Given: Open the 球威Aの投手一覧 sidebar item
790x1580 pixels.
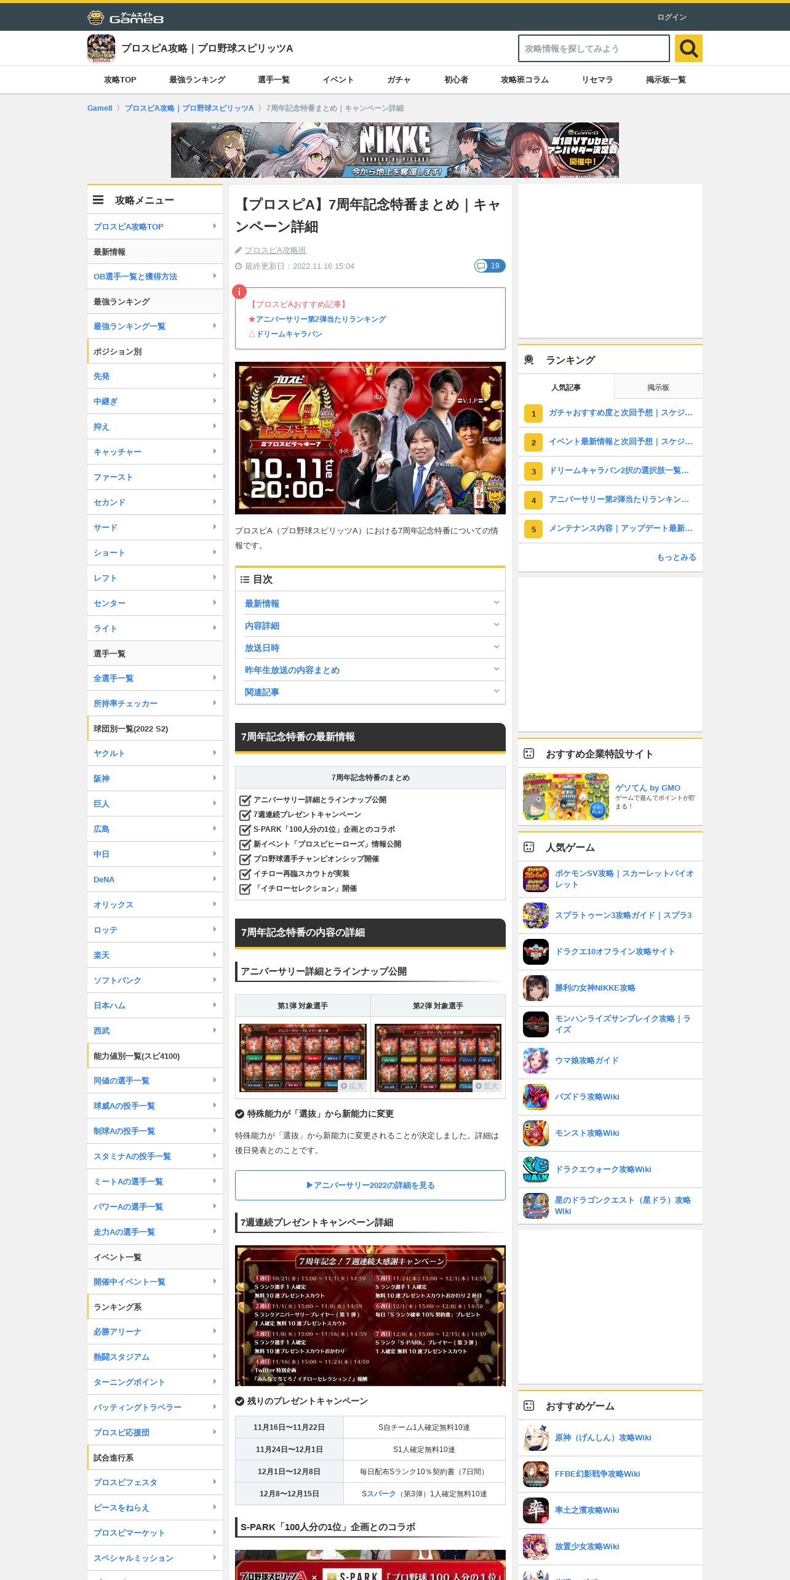Looking at the screenshot, I should tap(155, 1106).
